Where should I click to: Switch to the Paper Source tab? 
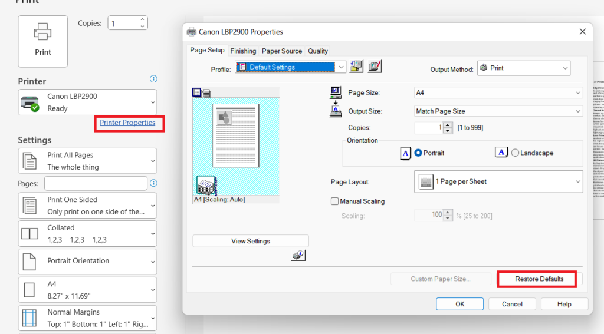[282, 51]
